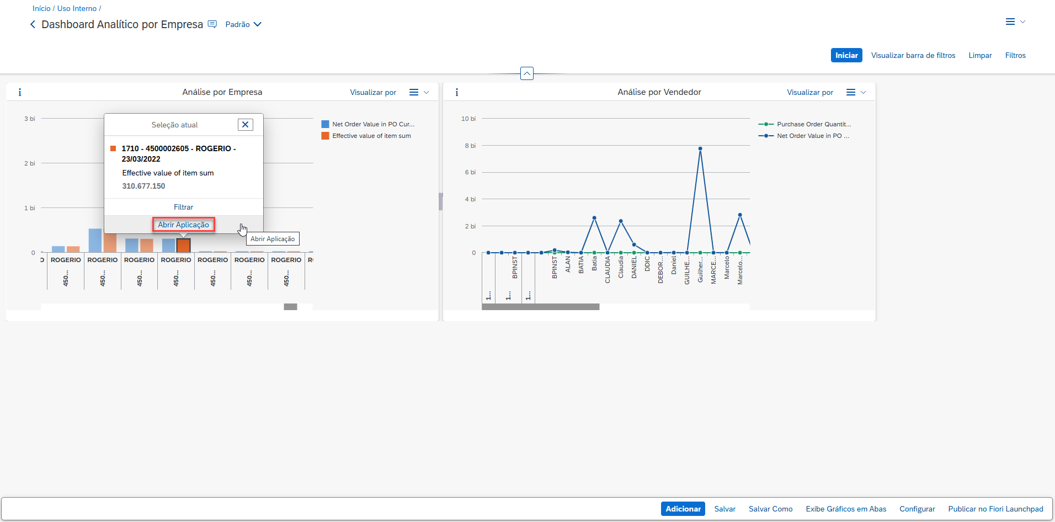Toggle Purchase Order Quantity legend entry

point(813,124)
